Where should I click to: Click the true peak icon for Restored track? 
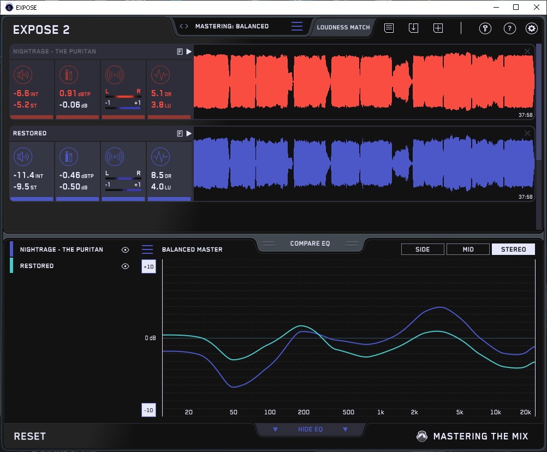coord(69,157)
